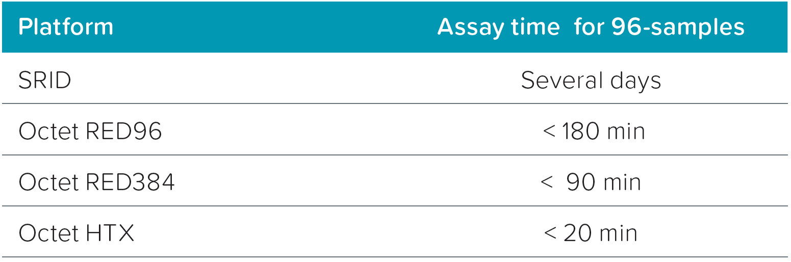Click the word RED384 in the table
The image size is (791, 262).
[130, 182]
